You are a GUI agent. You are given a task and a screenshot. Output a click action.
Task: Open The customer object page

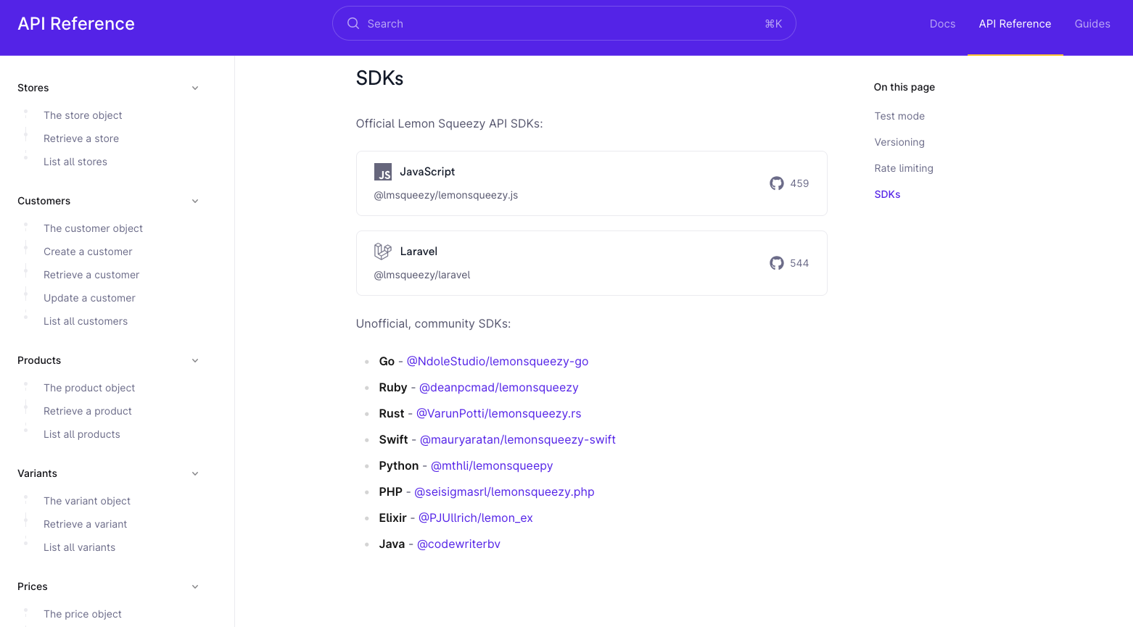pos(93,228)
